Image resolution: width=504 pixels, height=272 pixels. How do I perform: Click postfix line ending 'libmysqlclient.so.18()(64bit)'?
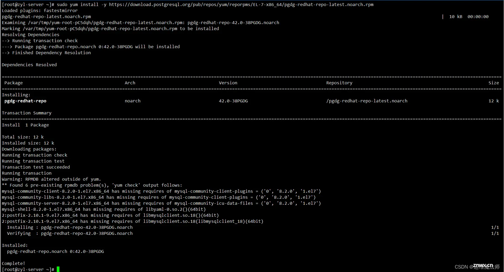point(110,215)
